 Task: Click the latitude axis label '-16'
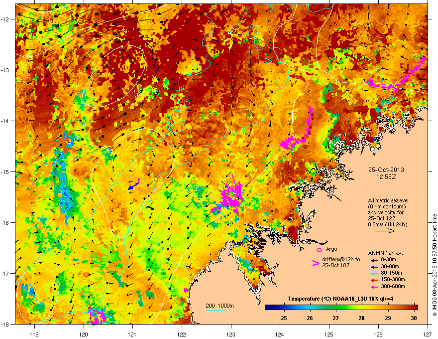pyautogui.click(x=5, y=223)
